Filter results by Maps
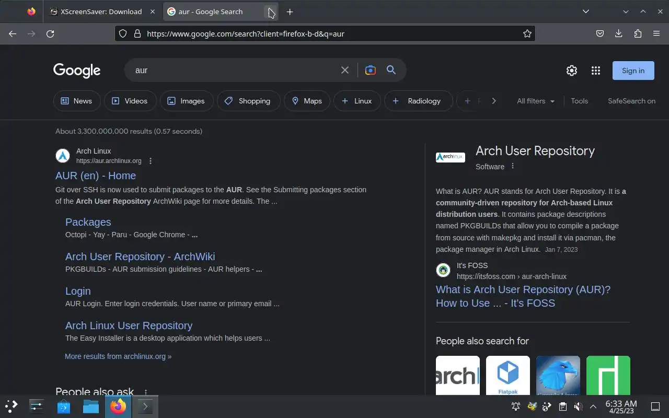669x418 pixels. (x=307, y=101)
